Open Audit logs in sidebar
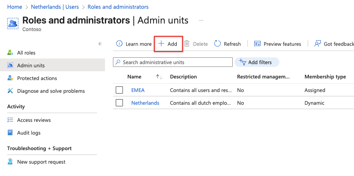This screenshot has height=176, width=354. coord(29,133)
